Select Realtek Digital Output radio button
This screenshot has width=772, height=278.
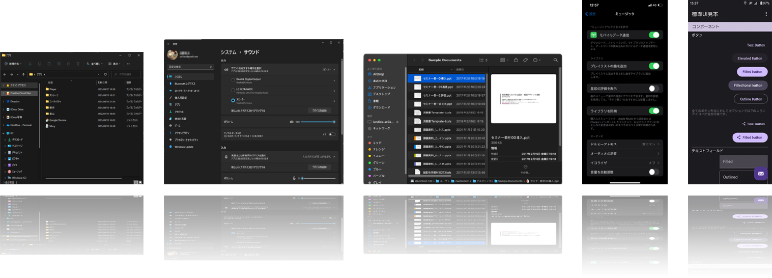pos(233,80)
